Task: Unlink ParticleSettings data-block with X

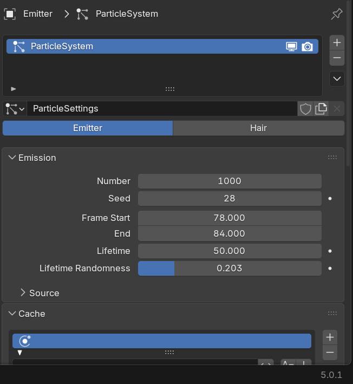Action: (x=337, y=109)
